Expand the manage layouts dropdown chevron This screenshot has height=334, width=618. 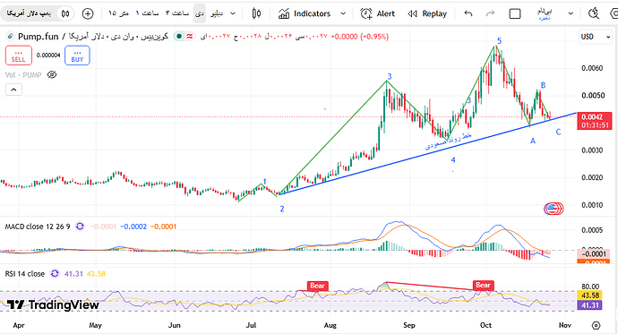(571, 13)
